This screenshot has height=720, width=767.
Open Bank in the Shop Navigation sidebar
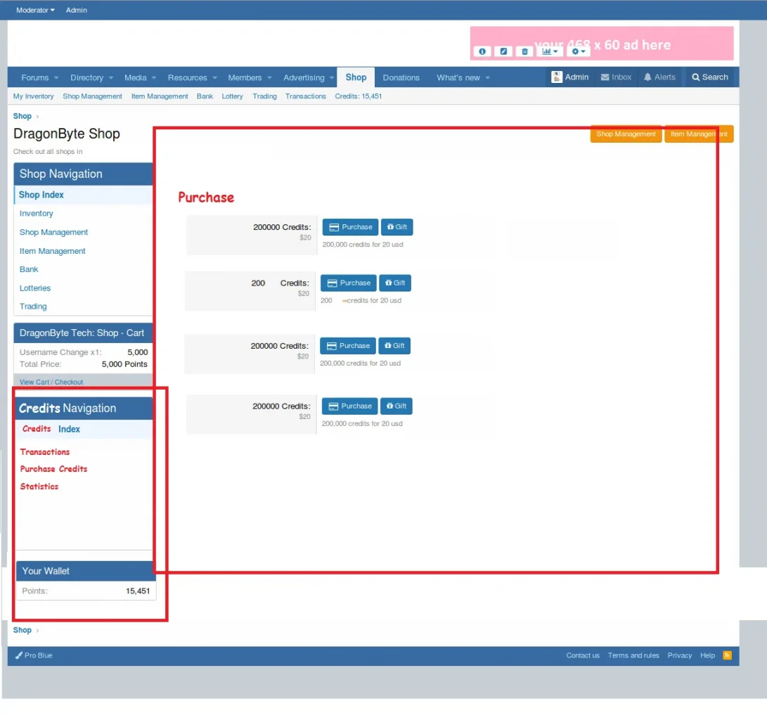click(29, 269)
